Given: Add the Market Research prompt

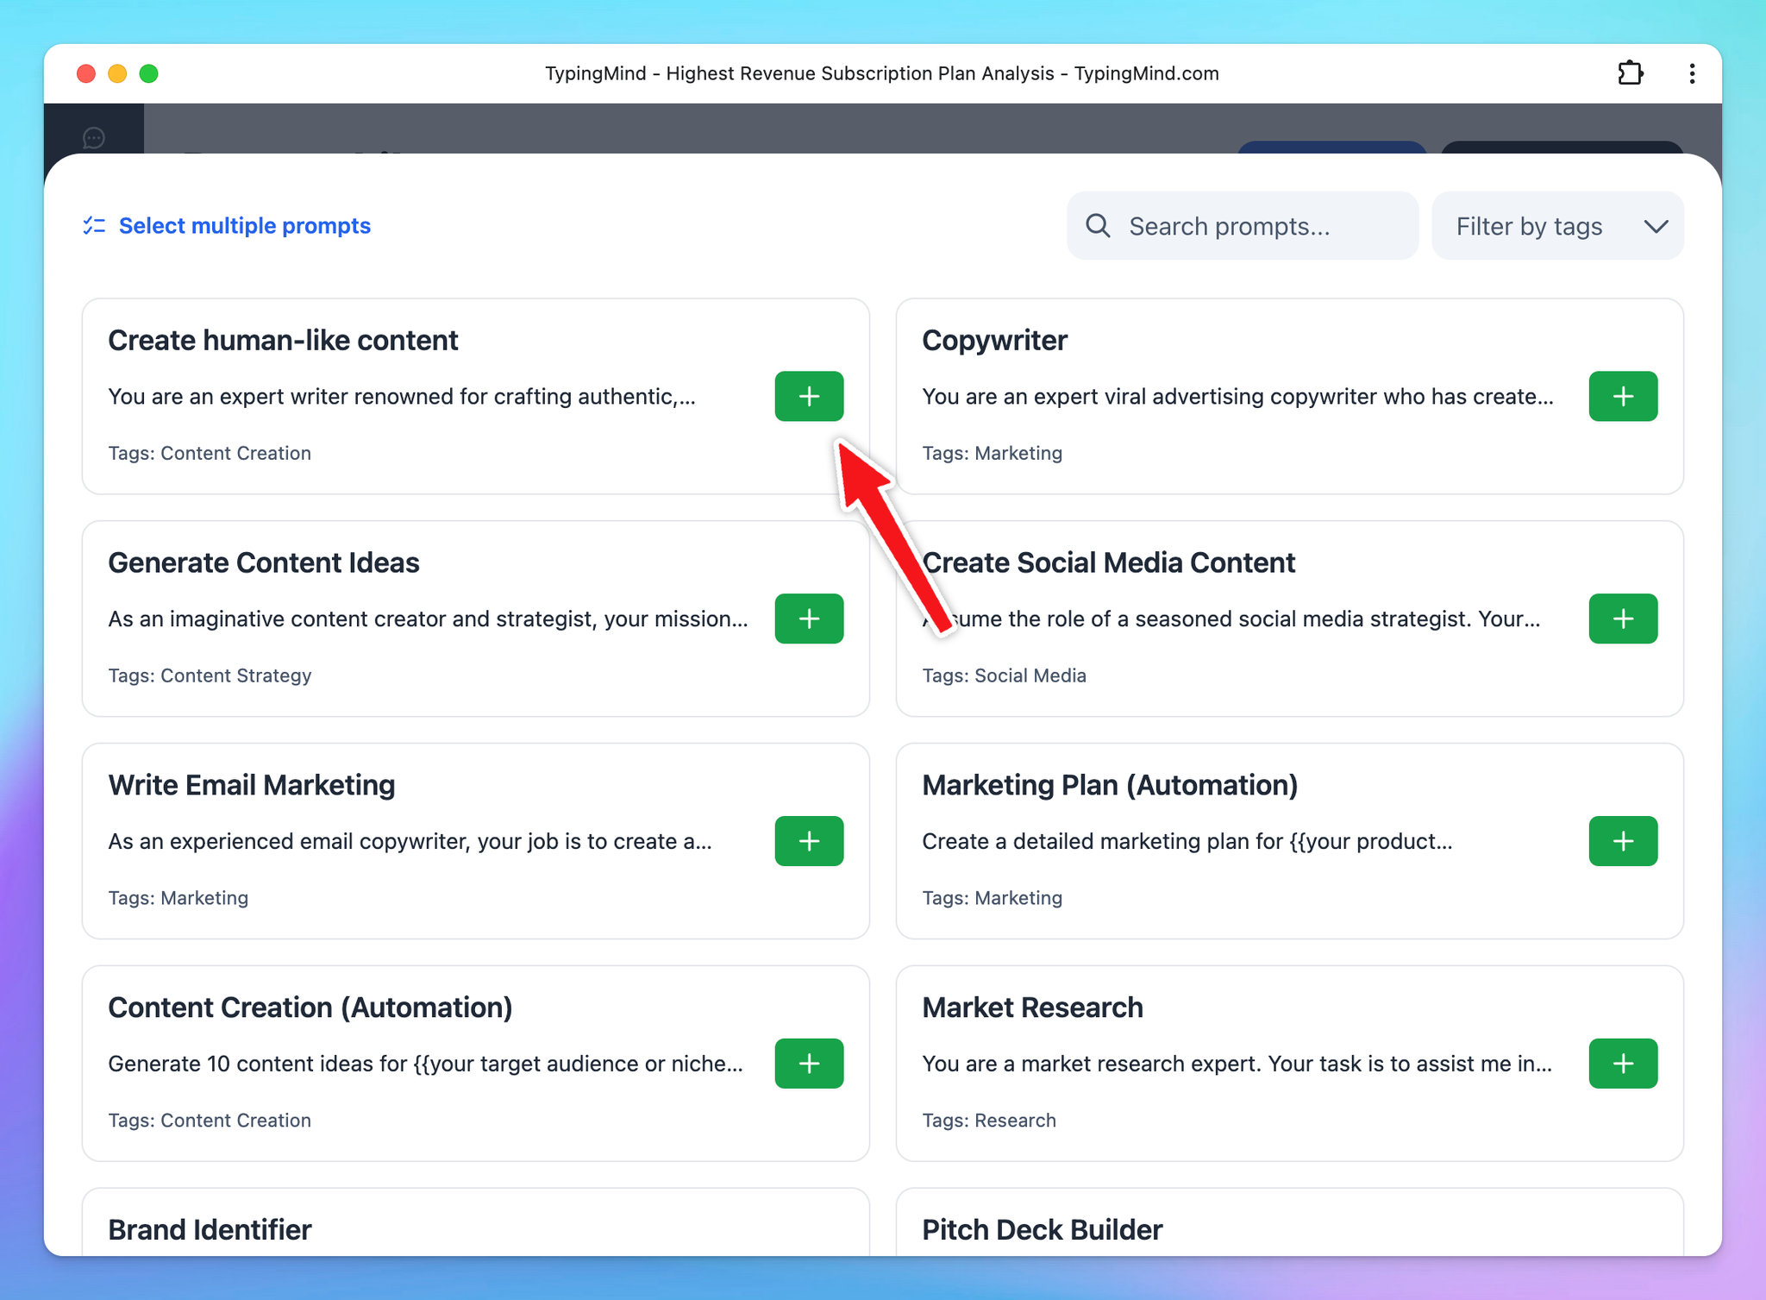Looking at the screenshot, I should pyautogui.click(x=1622, y=1064).
